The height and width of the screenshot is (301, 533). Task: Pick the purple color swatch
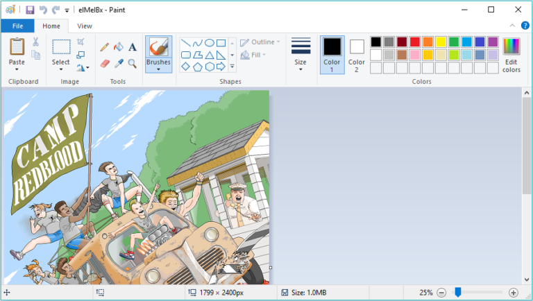point(493,42)
